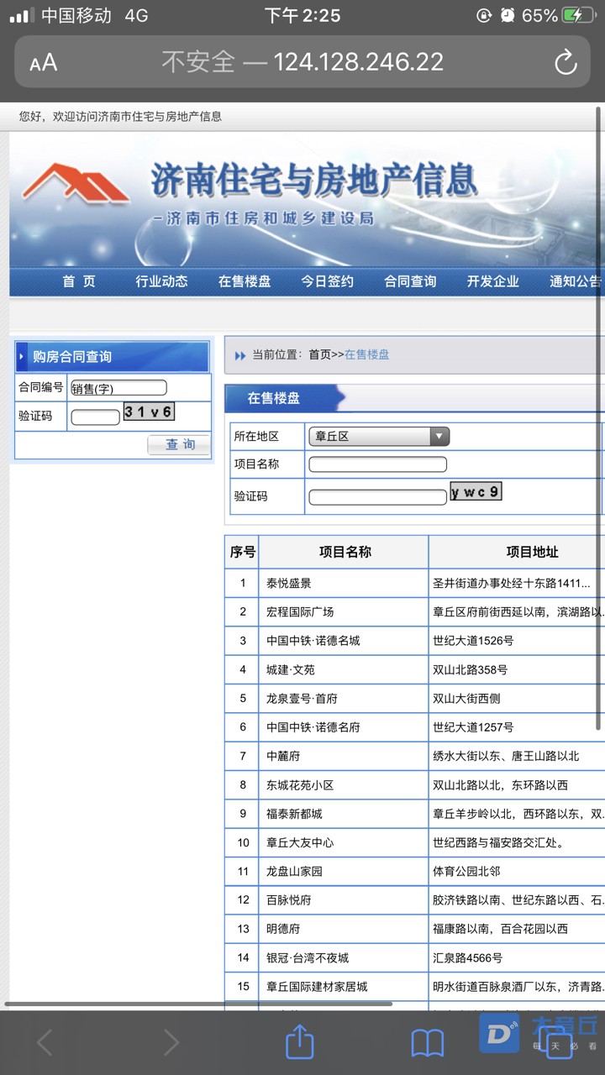Click the 首页 breadcrumb link
This screenshot has height=1075, width=605.
[320, 354]
